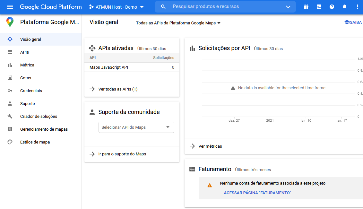Click the Solicitações column header
The image size is (363, 209).
pos(164,58)
